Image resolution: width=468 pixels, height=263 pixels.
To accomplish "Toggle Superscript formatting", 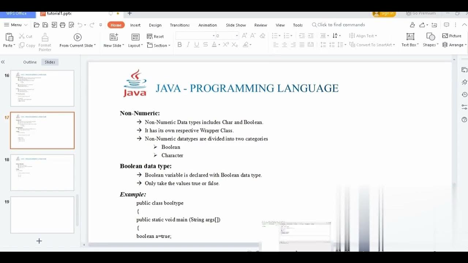I will coord(226,45).
